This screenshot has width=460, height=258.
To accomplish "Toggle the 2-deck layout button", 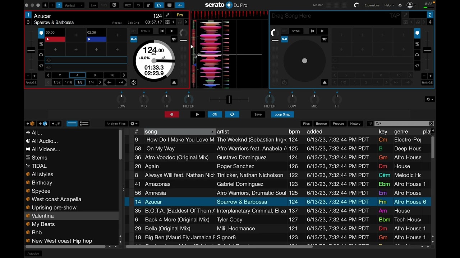I will (59, 5).
